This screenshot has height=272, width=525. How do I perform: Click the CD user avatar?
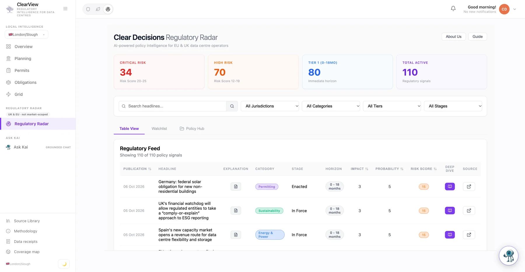point(504,9)
